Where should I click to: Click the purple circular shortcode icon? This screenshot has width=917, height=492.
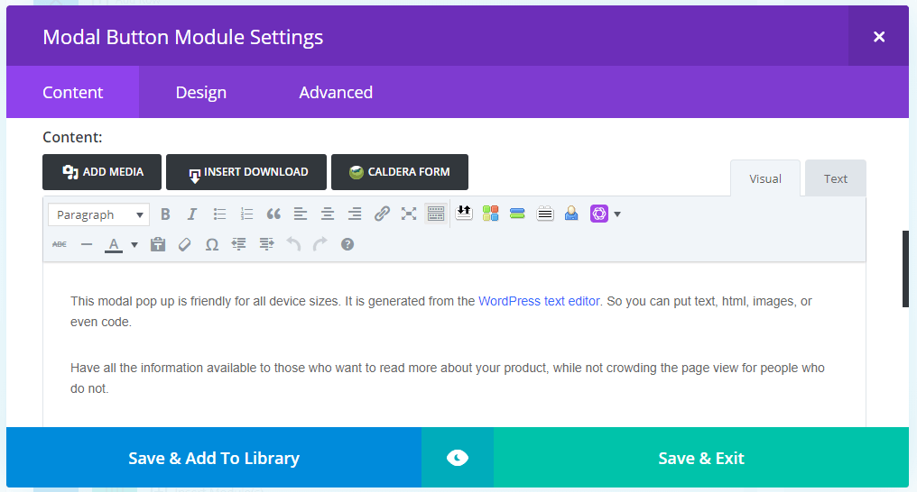click(599, 214)
